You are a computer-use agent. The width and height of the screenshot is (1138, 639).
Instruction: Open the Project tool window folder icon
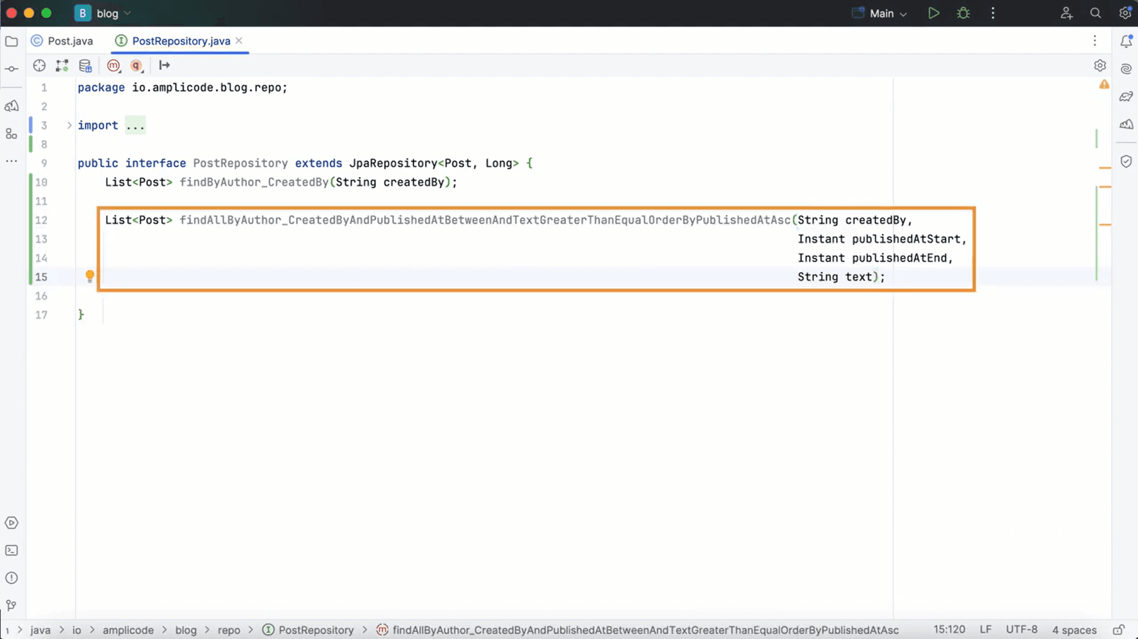pos(11,41)
